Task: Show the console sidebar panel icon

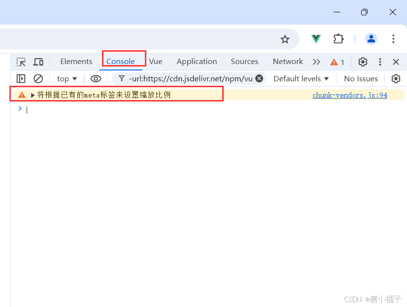Action: point(21,79)
